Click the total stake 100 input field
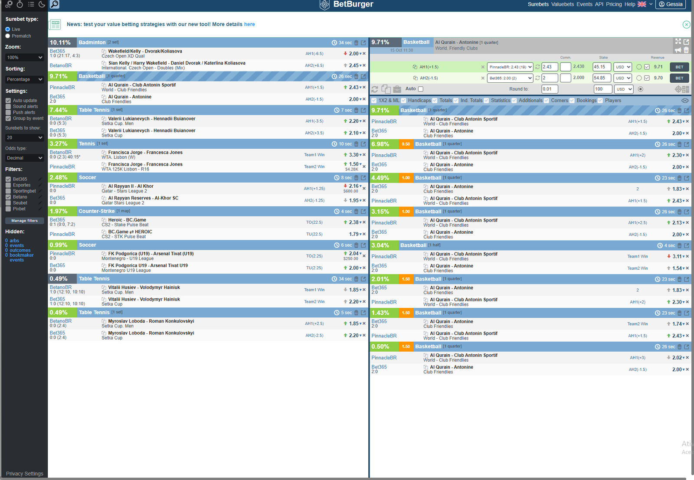The width and height of the screenshot is (694, 480). pos(603,89)
